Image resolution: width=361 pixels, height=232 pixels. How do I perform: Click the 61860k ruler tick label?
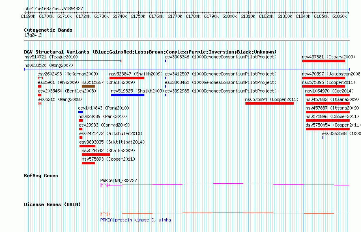(x=340, y=16)
